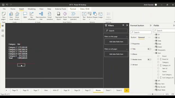Insert a Paginated report

[59, 16]
